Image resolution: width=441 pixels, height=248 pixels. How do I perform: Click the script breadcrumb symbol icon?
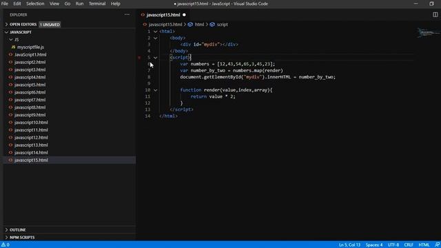click(x=212, y=25)
